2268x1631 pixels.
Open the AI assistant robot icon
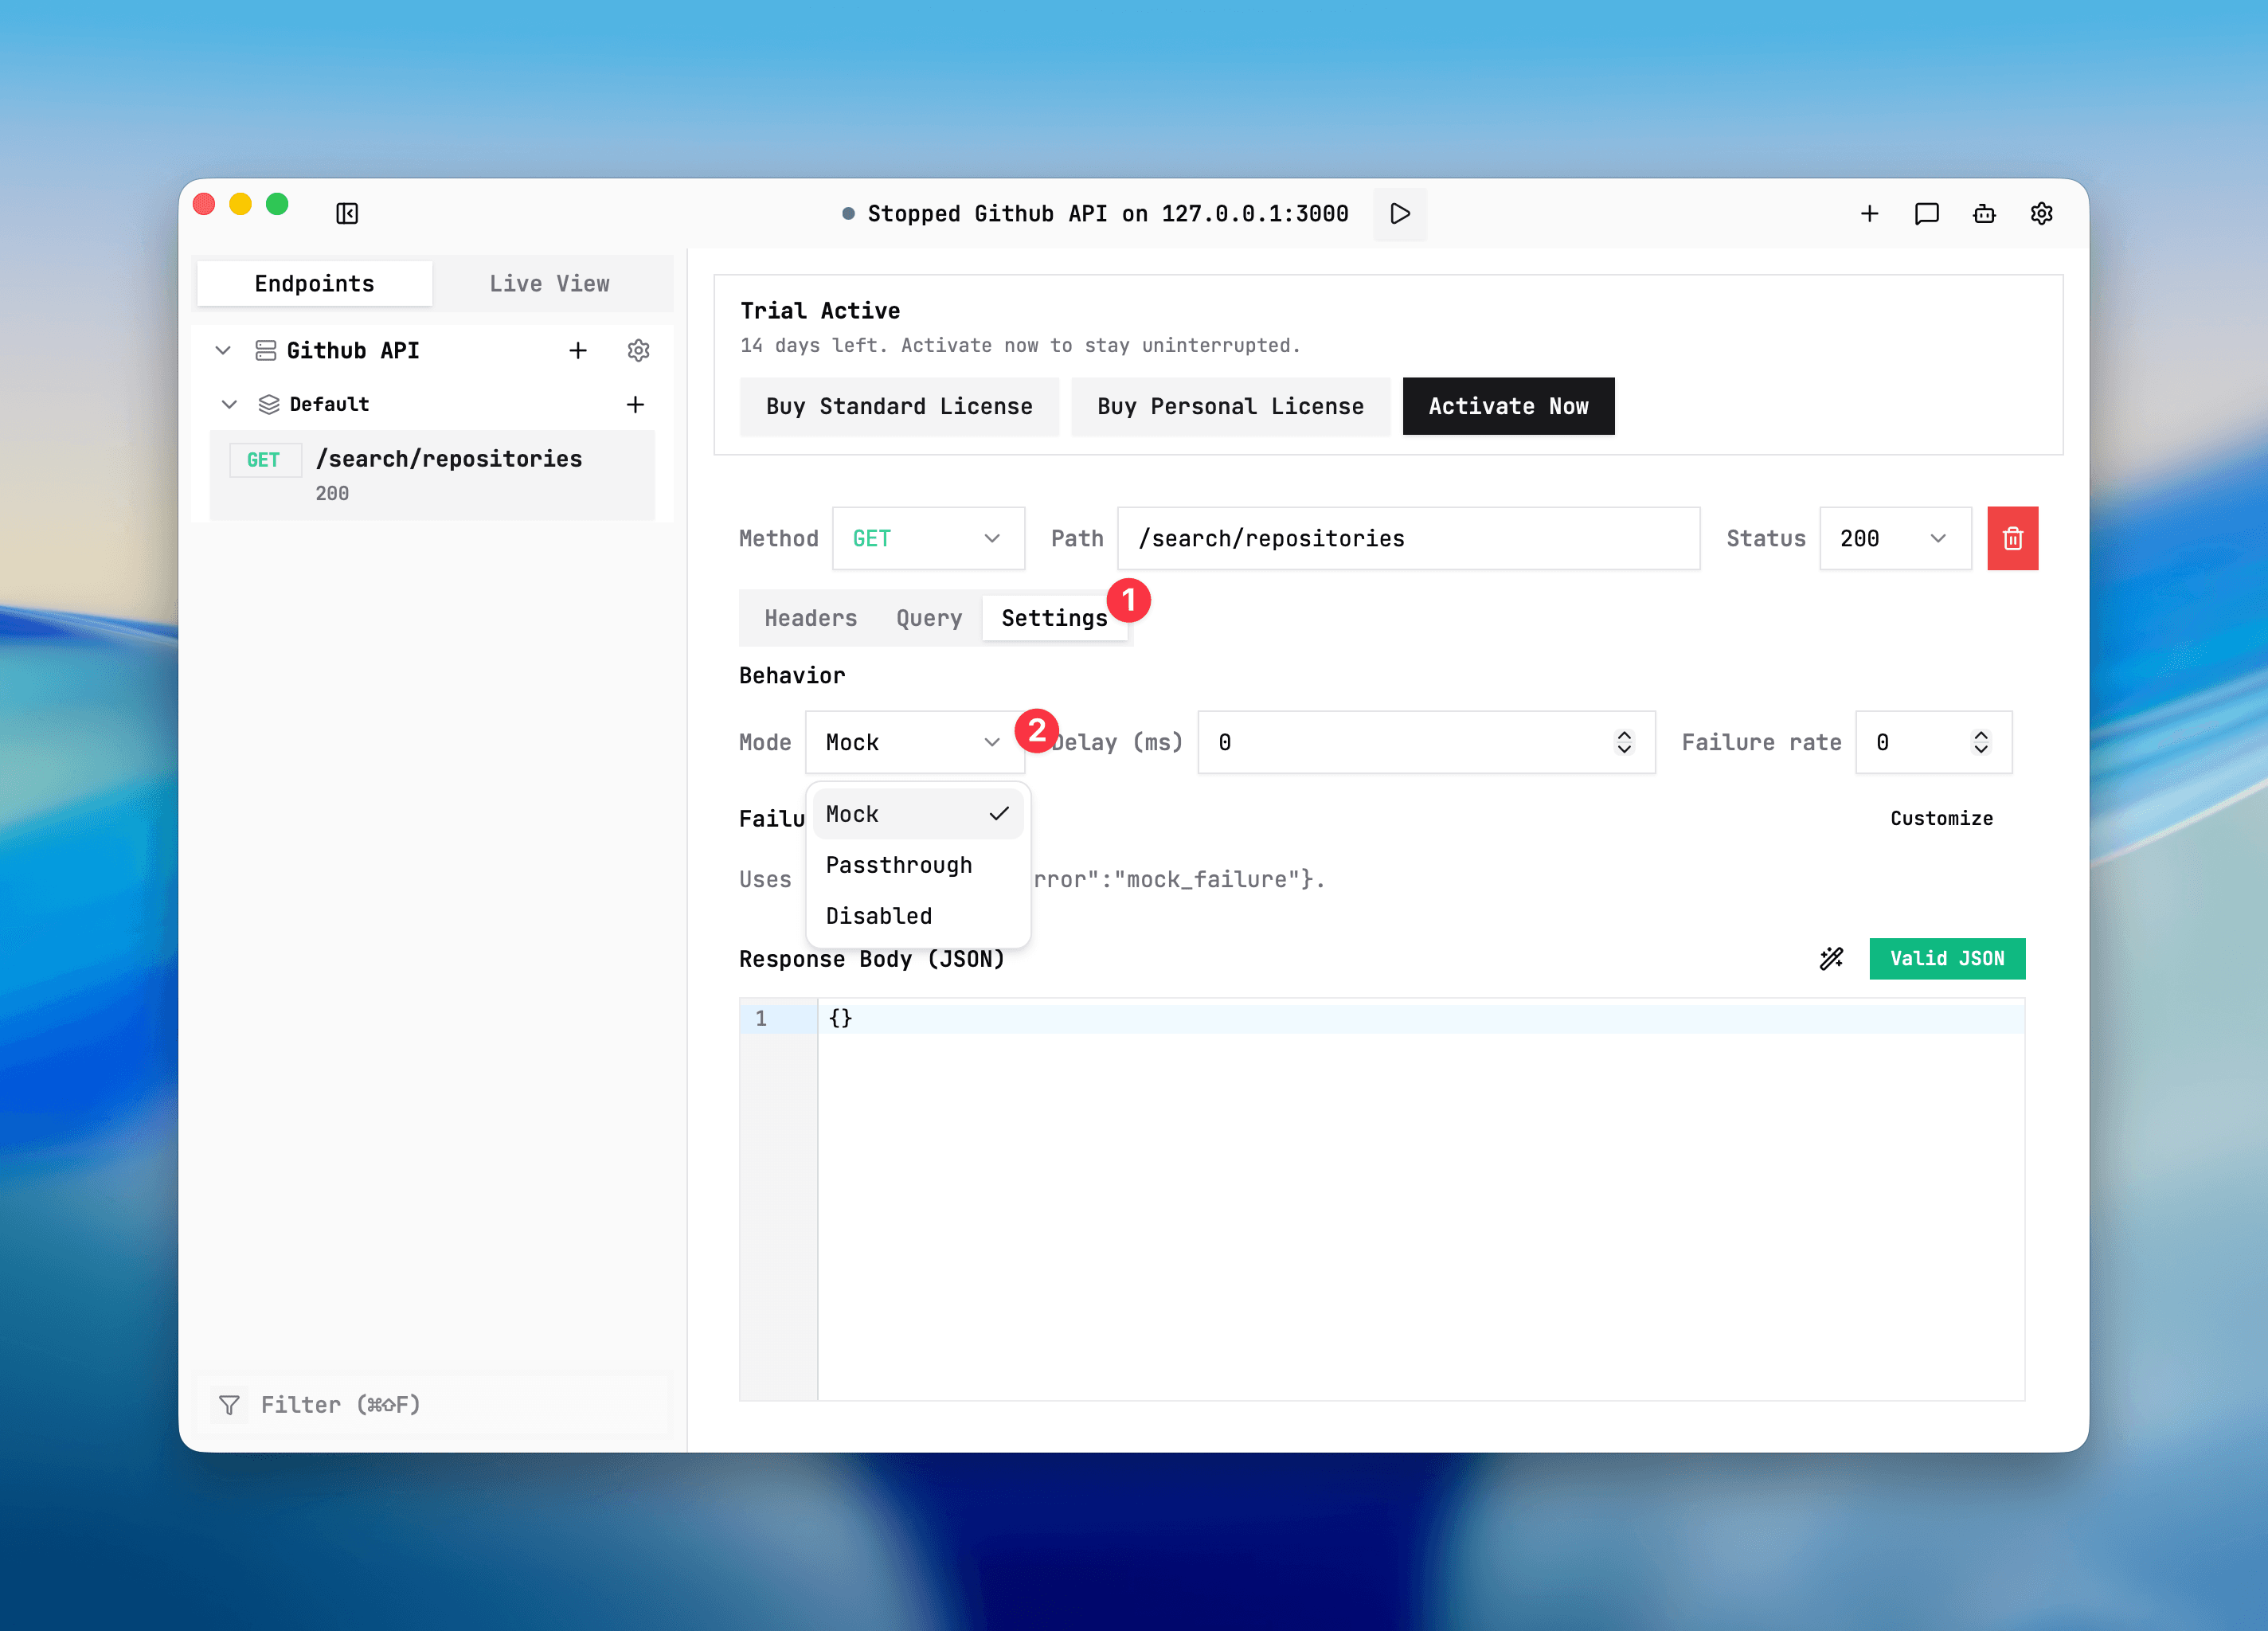[1984, 213]
